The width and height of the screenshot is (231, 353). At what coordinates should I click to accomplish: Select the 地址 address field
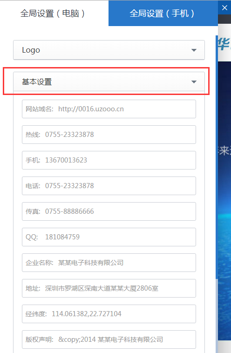pos(109,288)
